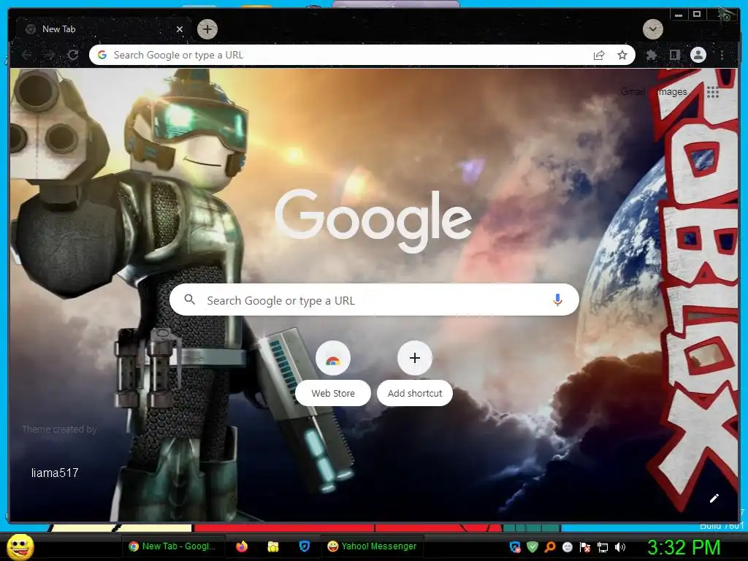This screenshot has width=748, height=561.
Task: Open the Chrome three-dot menu
Action: coord(722,56)
